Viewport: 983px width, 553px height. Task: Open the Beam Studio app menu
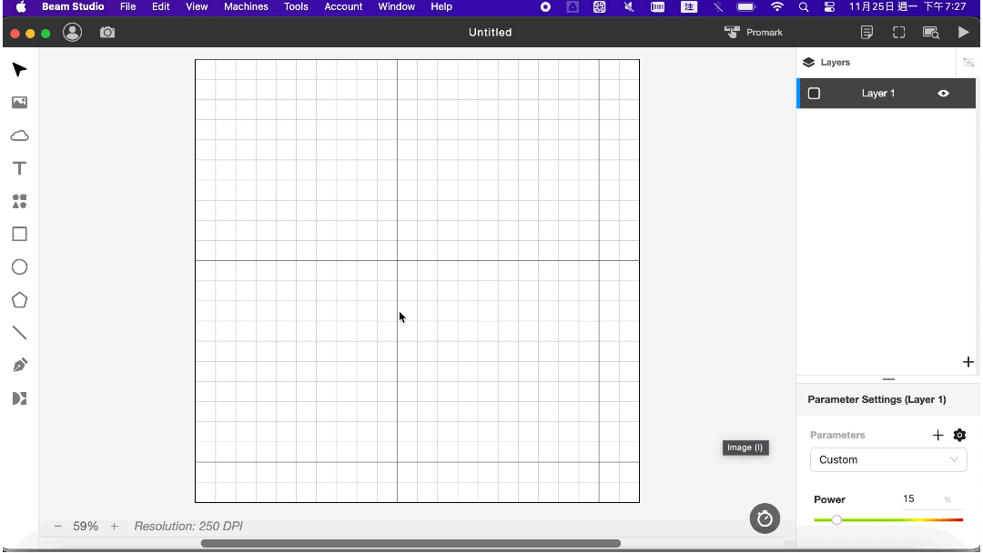point(73,7)
